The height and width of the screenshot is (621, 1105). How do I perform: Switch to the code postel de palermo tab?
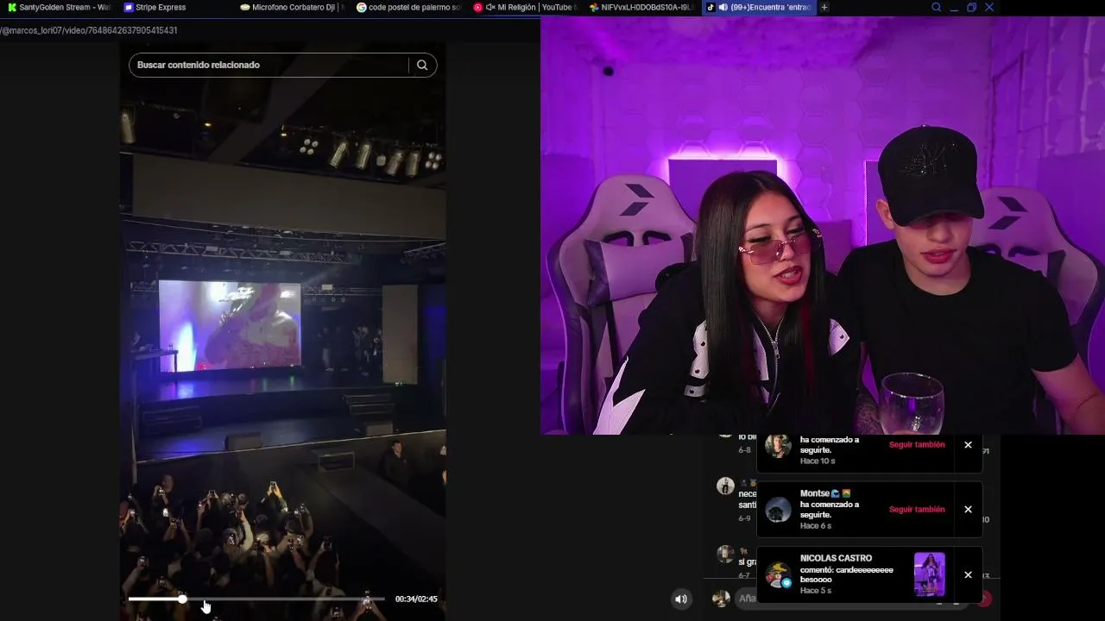[408, 8]
